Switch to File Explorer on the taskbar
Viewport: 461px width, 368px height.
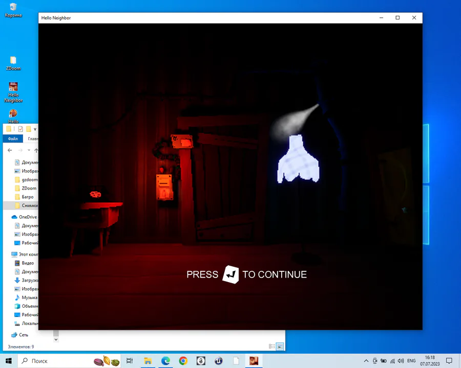pyautogui.click(x=148, y=361)
